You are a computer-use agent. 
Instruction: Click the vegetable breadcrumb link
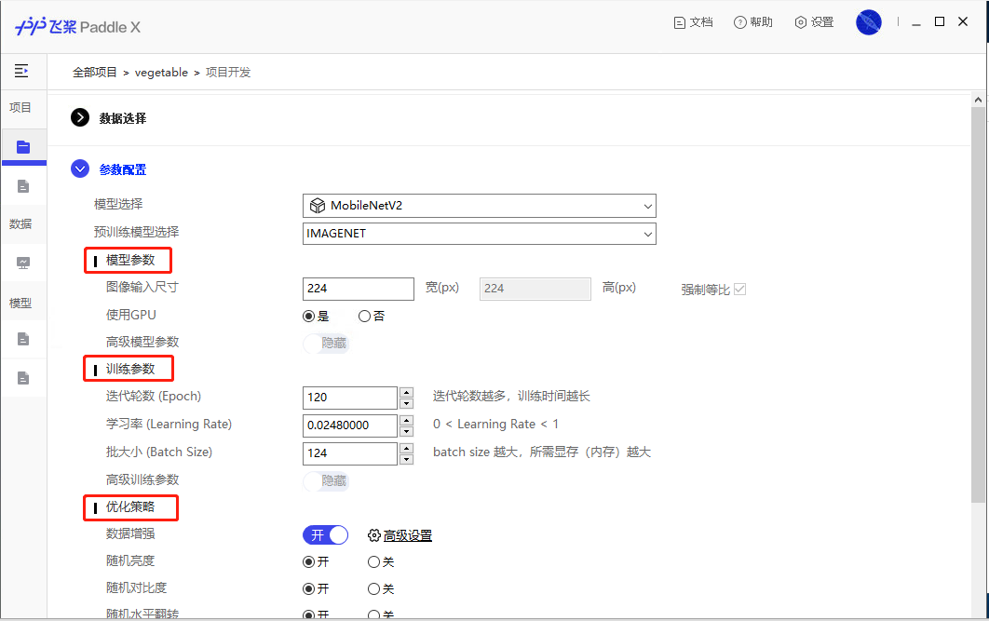161,73
